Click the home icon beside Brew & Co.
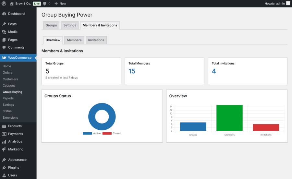Image resolution: width=292 pixels, height=179 pixels. click(x=12, y=4)
